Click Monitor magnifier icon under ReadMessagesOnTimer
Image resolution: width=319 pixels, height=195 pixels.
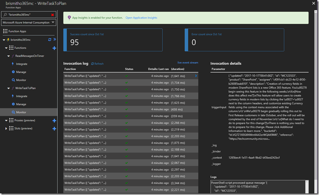pos(13,80)
